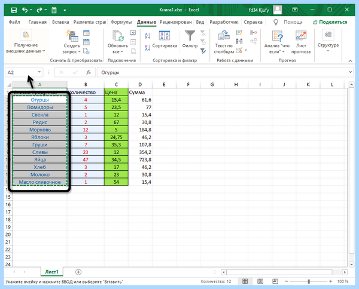Click Обновить все refresh button

click(x=118, y=42)
